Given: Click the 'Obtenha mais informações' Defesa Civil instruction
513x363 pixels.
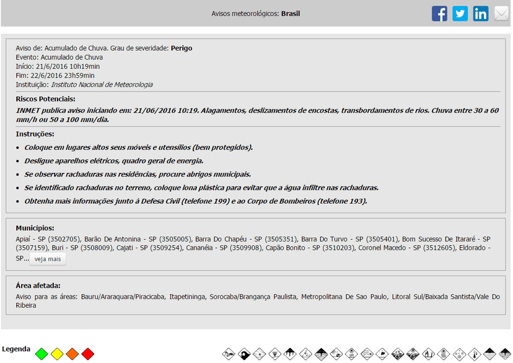Looking at the screenshot, I should tap(196, 201).
